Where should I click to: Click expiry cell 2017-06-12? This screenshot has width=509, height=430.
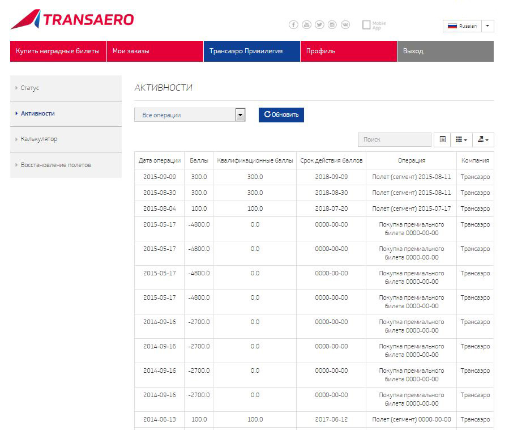(x=331, y=420)
